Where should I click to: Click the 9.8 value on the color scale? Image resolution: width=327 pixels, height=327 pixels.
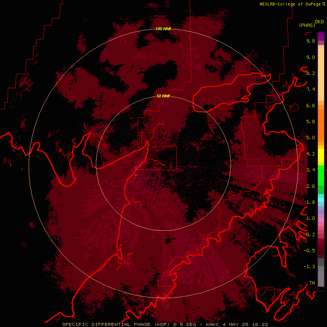point(311,41)
